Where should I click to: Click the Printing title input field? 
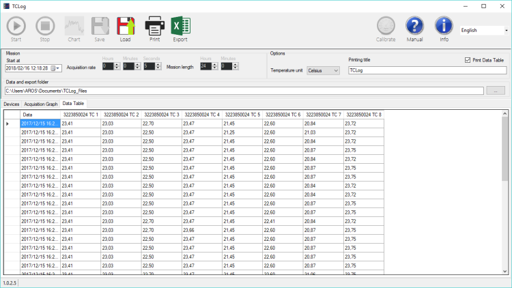[x=427, y=70]
